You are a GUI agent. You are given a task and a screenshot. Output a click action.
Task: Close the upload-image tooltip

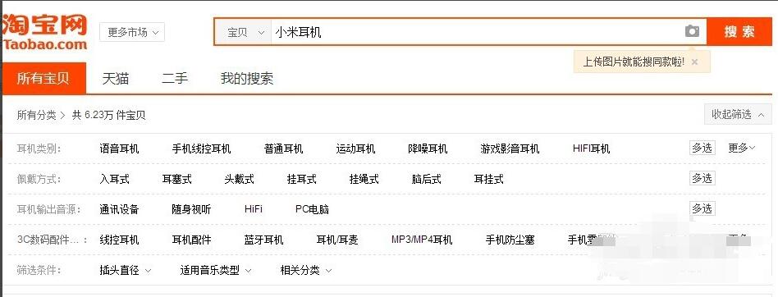(694, 62)
